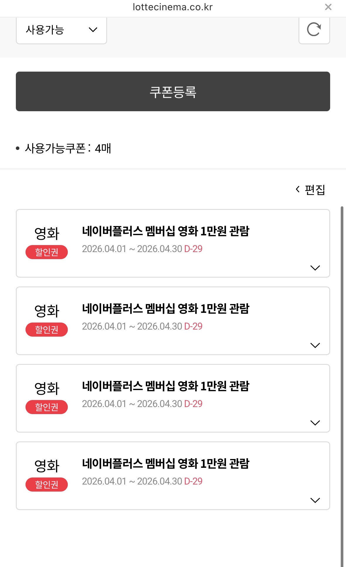Click the fourth coupon's 할인권 badge
Viewport: 346px width, 567px height.
[47, 485]
